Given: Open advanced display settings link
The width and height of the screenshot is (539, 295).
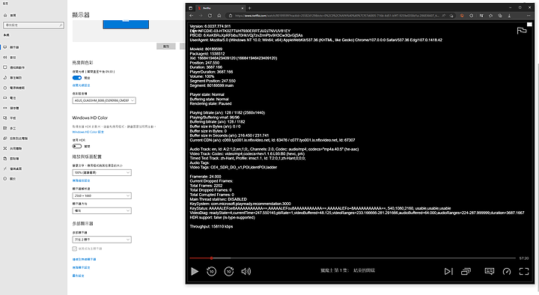Looking at the screenshot, I should [81, 267].
